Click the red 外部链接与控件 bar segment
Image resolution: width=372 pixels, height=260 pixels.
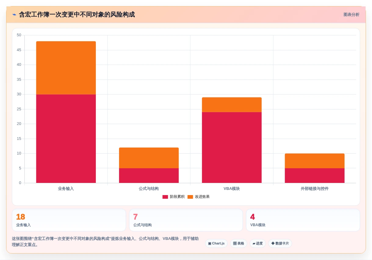pyautogui.click(x=315, y=176)
